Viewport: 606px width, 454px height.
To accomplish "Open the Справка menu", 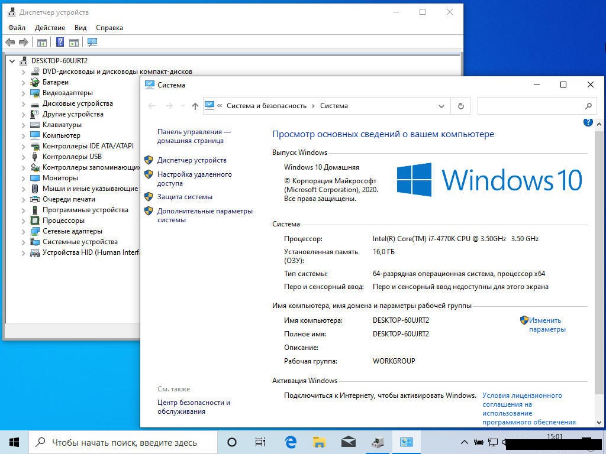I will tap(109, 28).
